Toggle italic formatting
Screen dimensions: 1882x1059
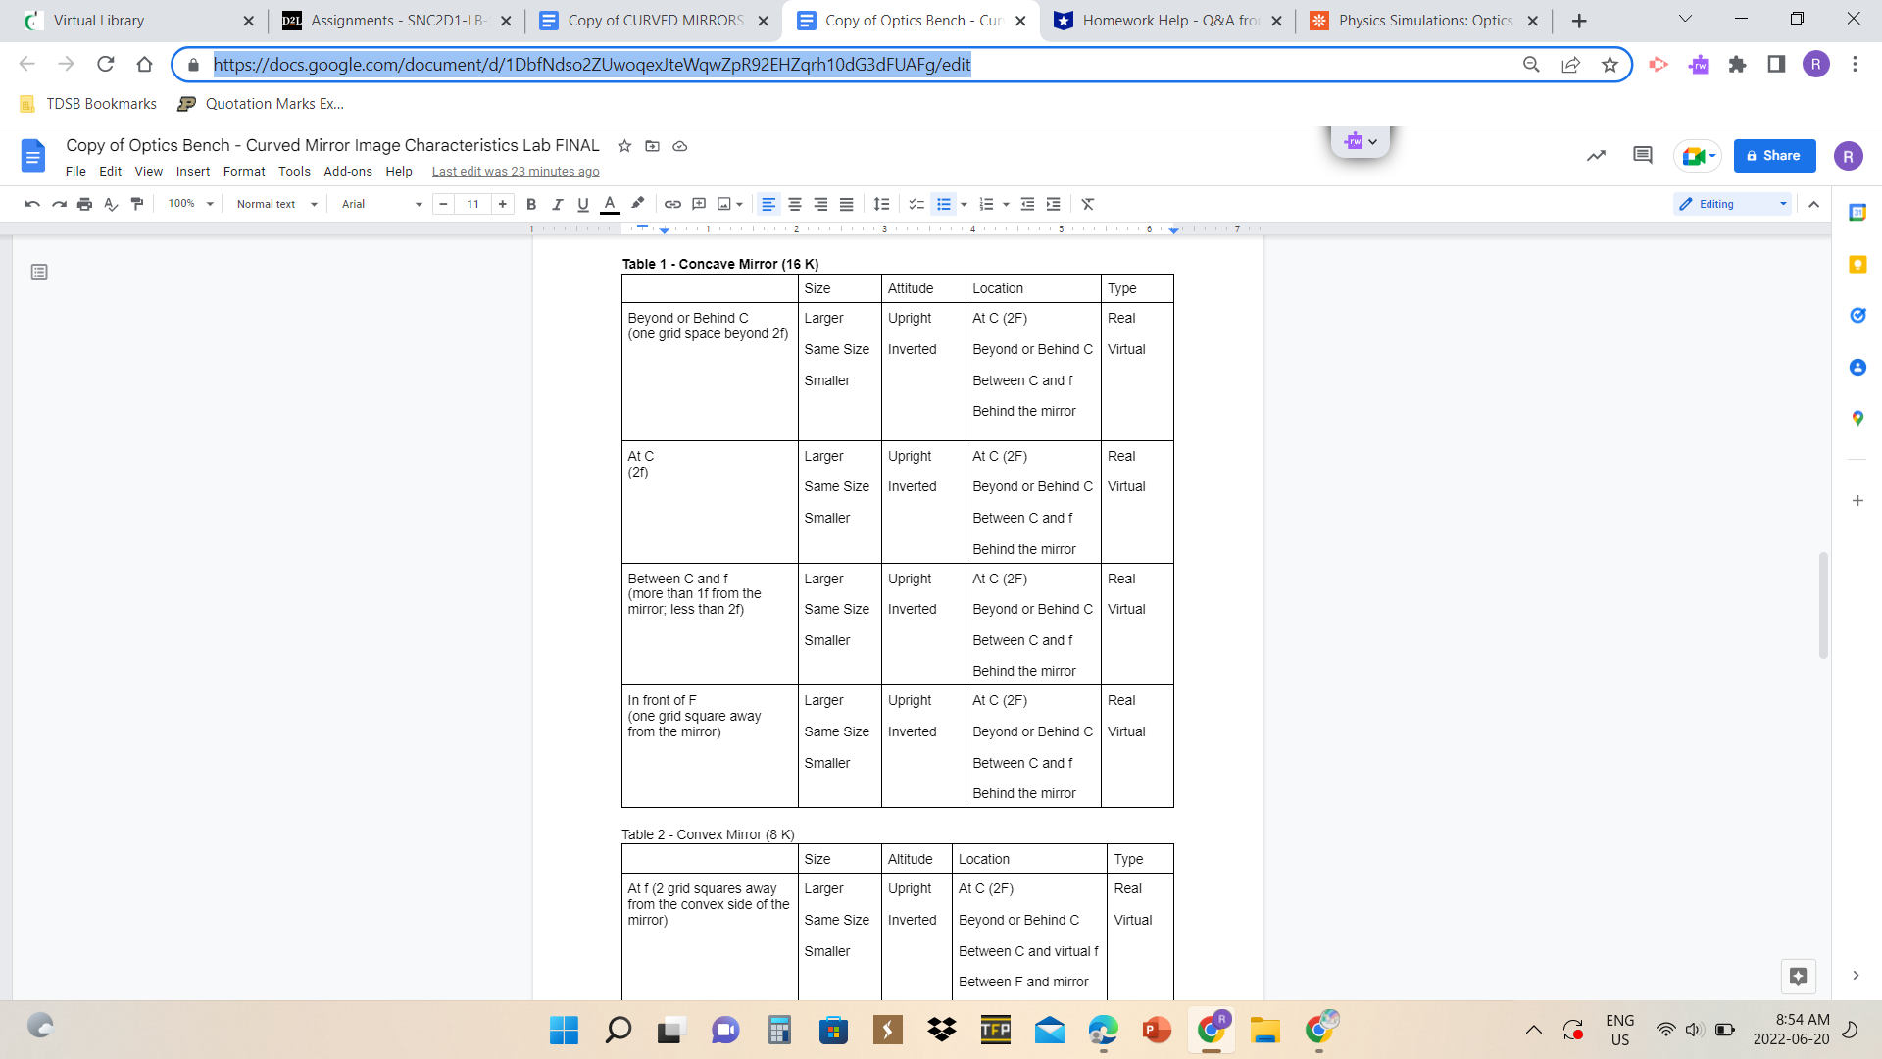tap(559, 204)
